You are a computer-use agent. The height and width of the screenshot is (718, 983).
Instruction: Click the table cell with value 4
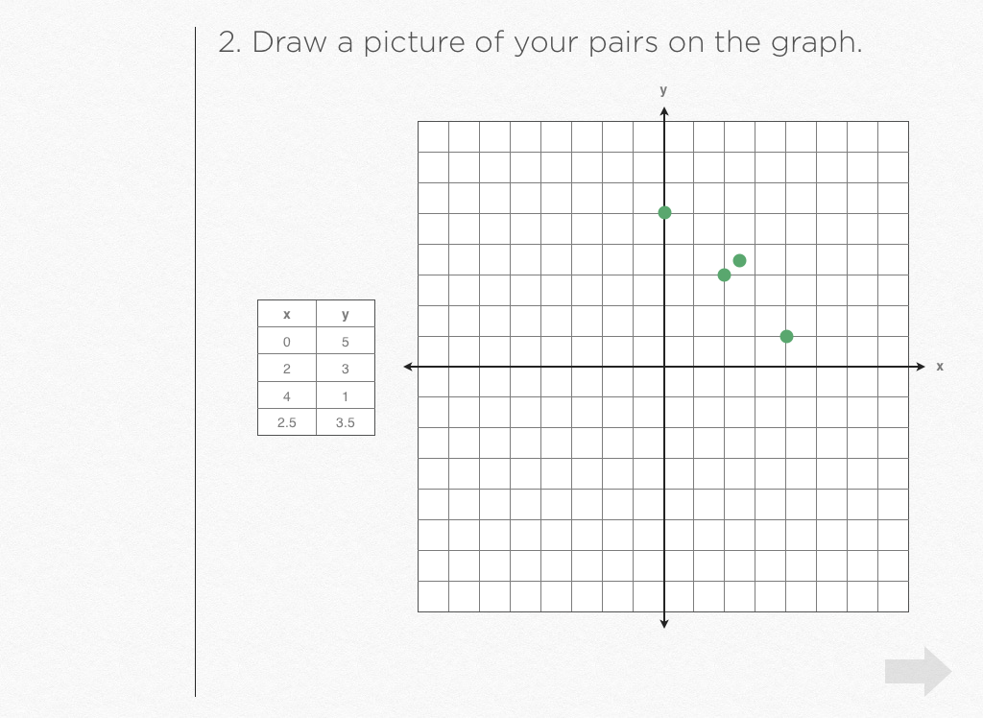287,395
